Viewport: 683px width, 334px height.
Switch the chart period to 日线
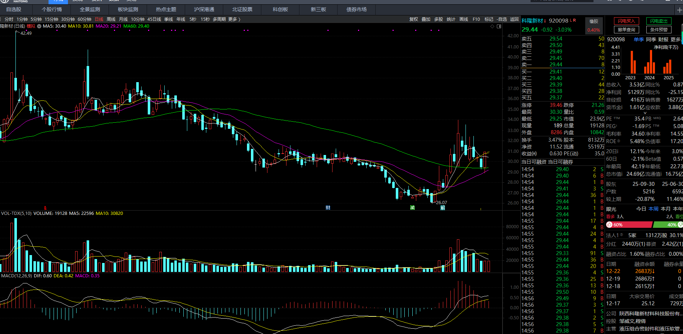click(99, 19)
